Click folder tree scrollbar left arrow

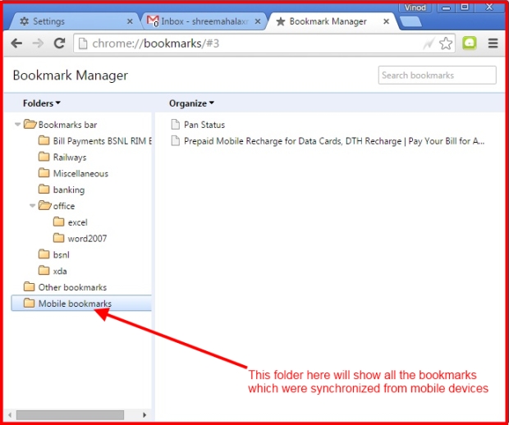point(10,414)
